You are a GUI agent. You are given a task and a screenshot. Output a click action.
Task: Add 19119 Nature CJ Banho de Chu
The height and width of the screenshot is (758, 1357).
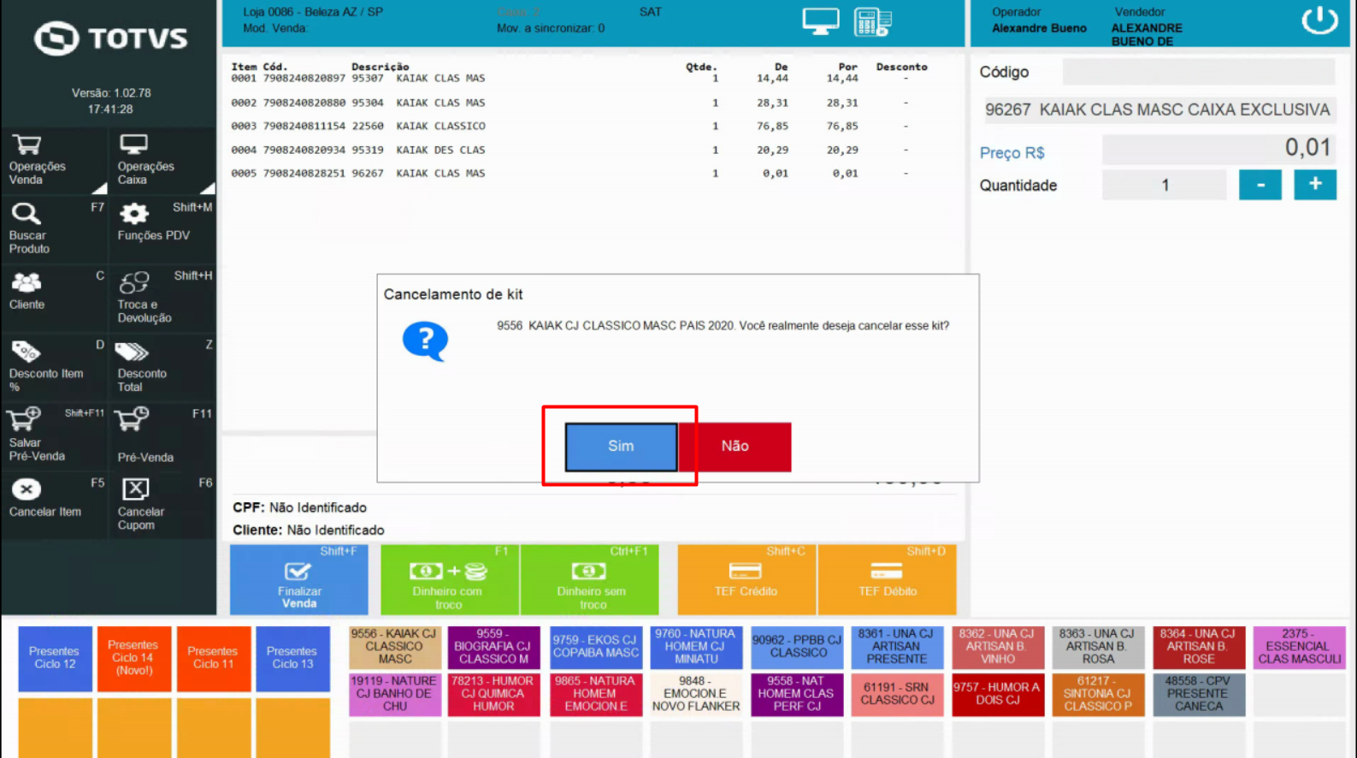click(x=394, y=695)
